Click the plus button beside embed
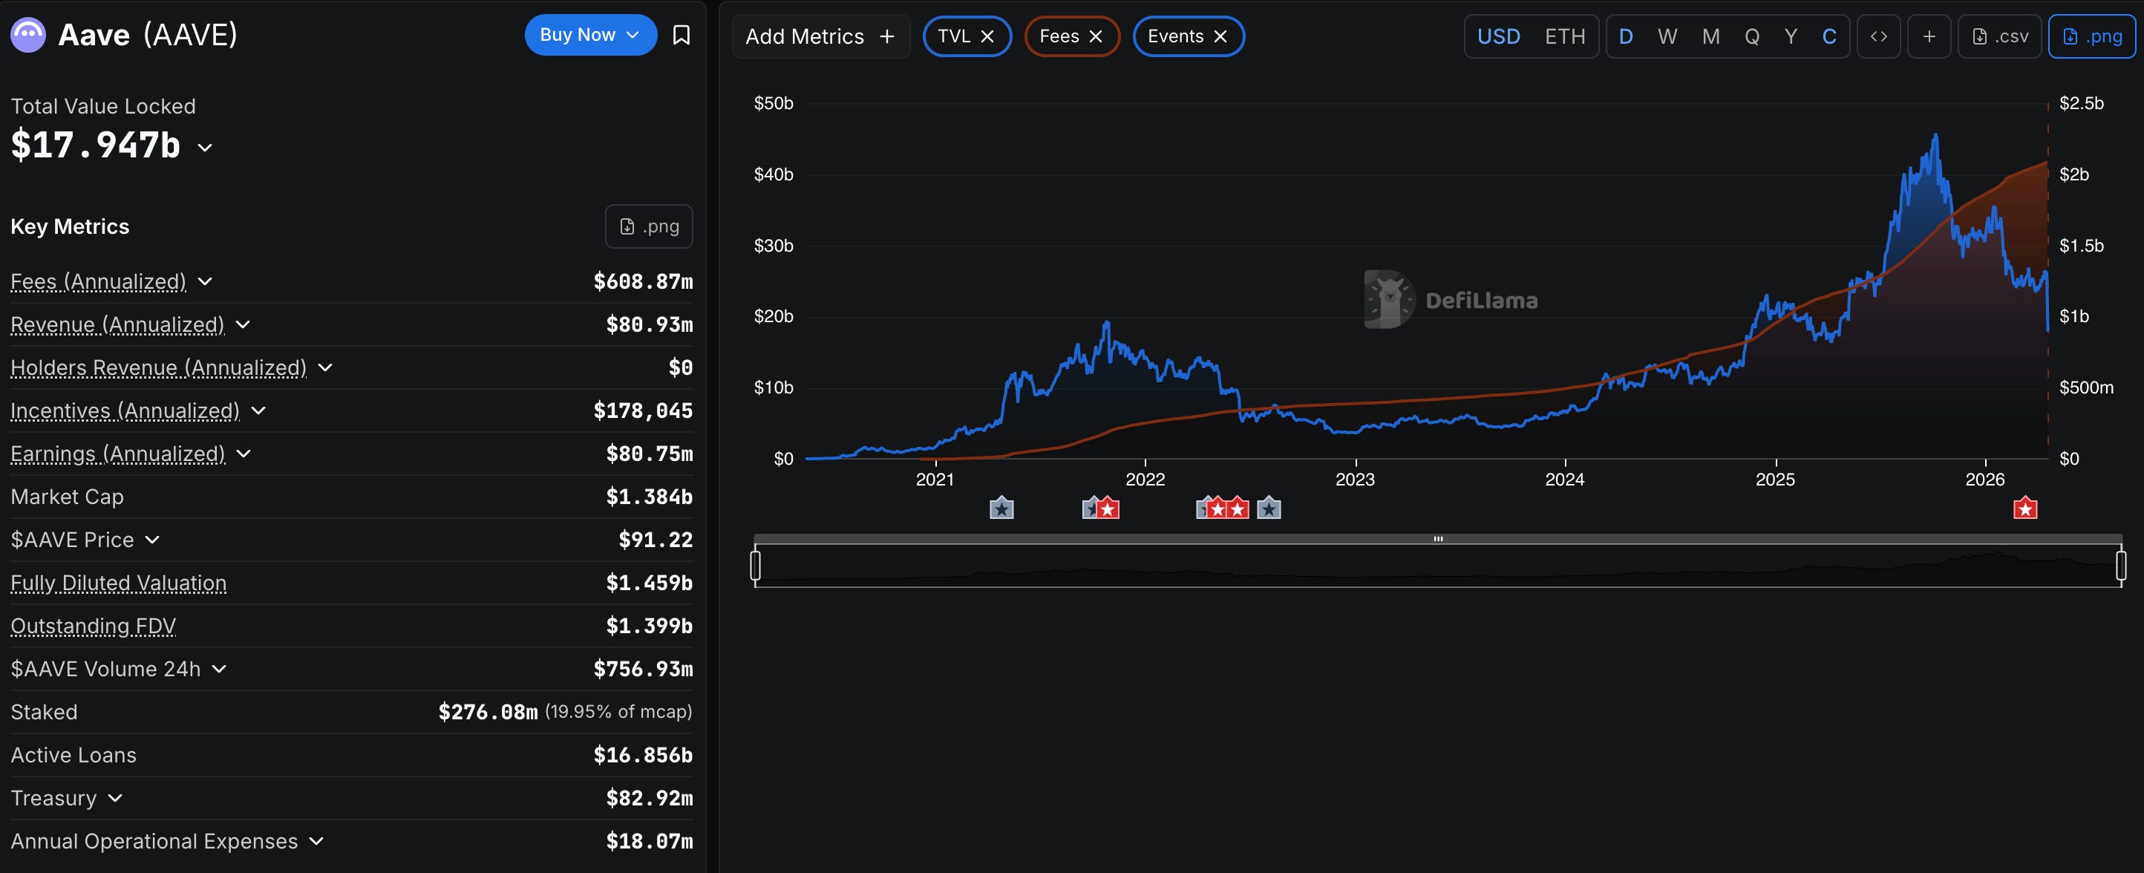 (1929, 36)
